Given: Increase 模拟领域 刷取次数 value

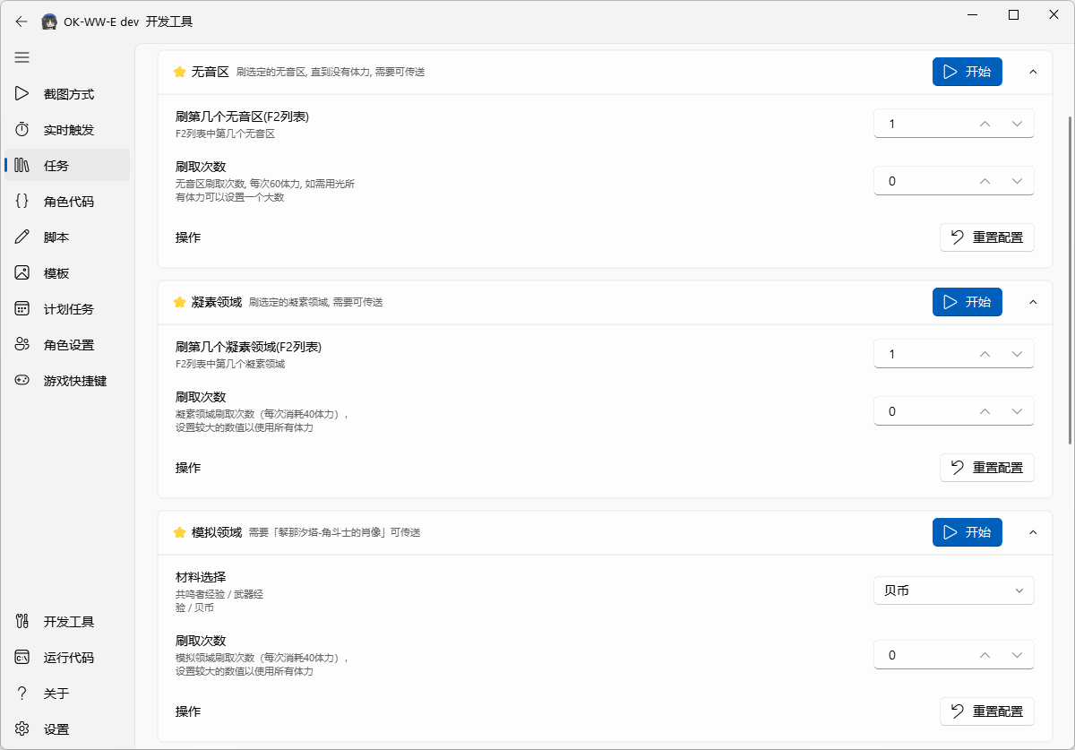Looking at the screenshot, I should tap(985, 655).
